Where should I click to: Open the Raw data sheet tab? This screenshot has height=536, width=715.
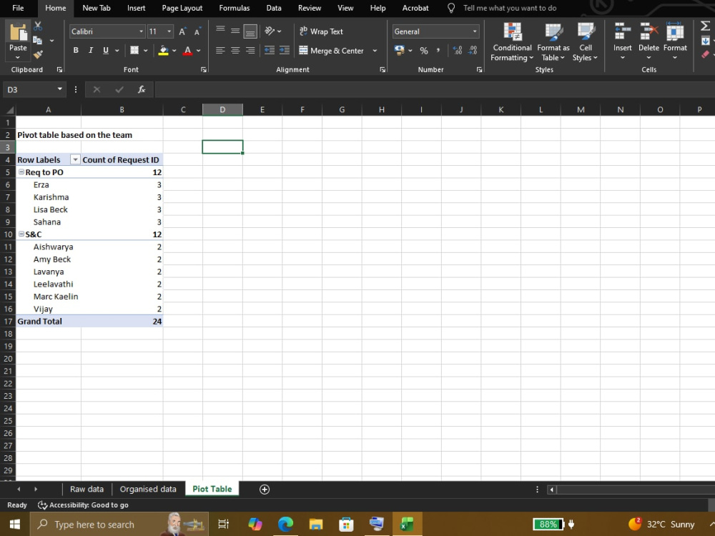87,489
